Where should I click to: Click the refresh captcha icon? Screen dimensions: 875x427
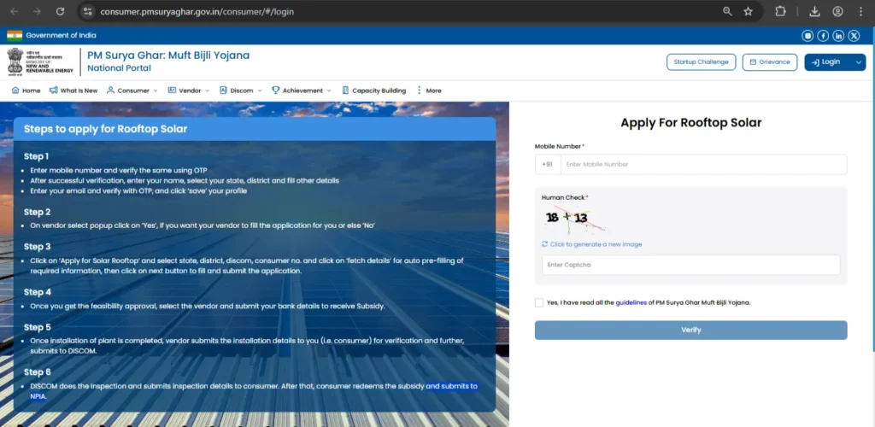coord(545,244)
